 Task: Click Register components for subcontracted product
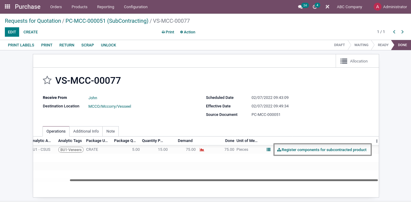[323, 150]
